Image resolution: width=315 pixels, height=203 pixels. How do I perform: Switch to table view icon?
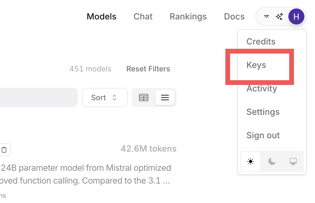click(x=144, y=98)
